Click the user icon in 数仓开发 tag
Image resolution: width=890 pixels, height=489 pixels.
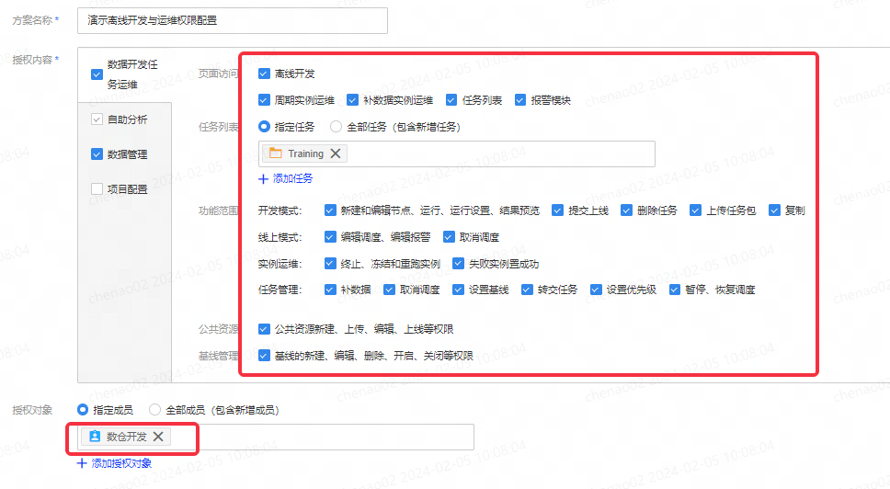point(95,437)
